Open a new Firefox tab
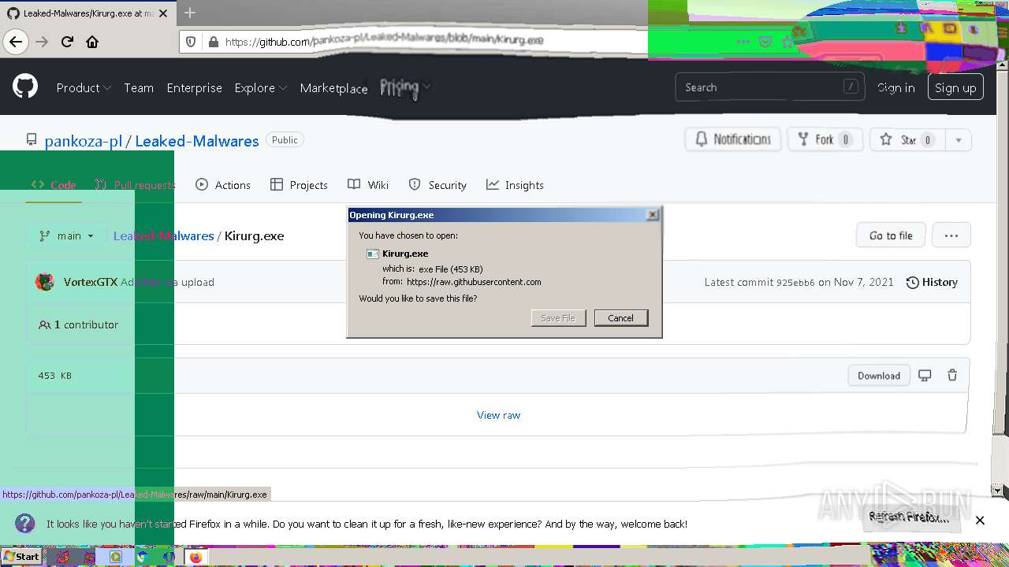Image resolution: width=1009 pixels, height=567 pixels. pos(190,13)
